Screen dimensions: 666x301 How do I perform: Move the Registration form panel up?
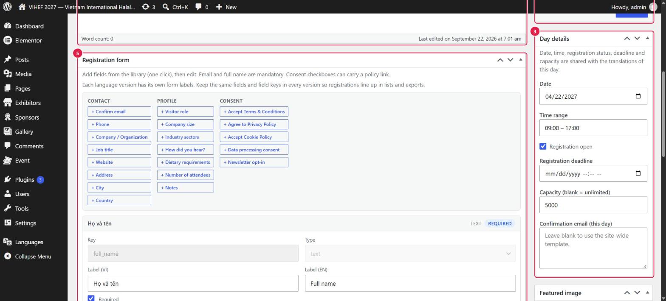pos(500,60)
